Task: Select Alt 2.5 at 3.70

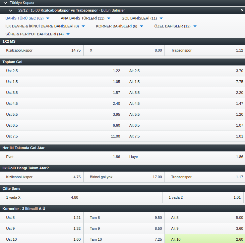Action: point(184,71)
